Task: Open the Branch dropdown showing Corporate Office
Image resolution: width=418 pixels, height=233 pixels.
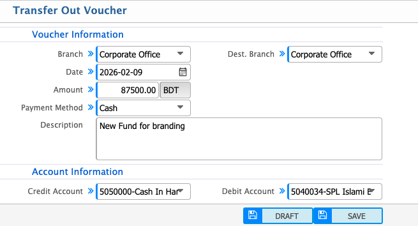Action: click(x=143, y=54)
